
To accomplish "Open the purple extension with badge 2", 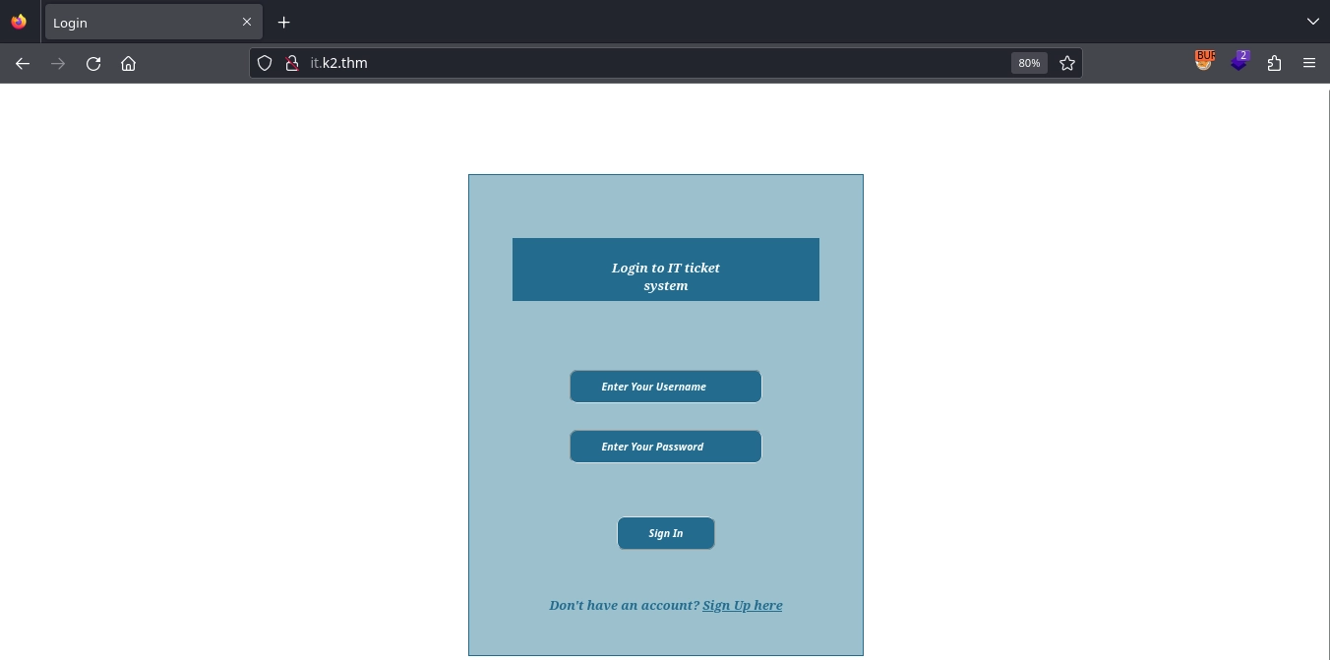I will coord(1239,61).
